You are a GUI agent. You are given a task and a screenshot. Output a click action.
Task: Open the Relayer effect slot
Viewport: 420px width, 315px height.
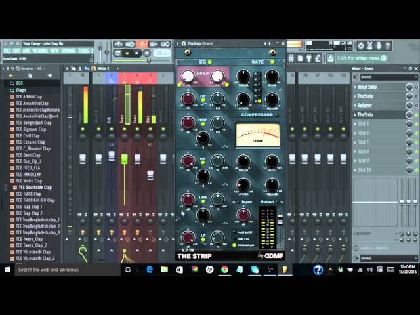tap(379, 106)
